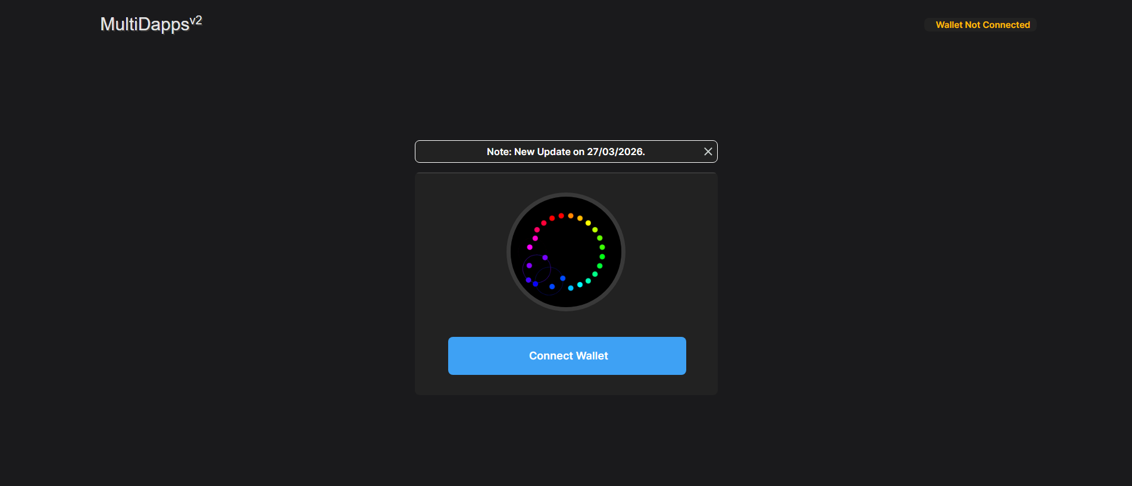Open the MultiDapps v2 logo link
Screen dimensions: 1132x486
pyautogui.click(x=151, y=24)
